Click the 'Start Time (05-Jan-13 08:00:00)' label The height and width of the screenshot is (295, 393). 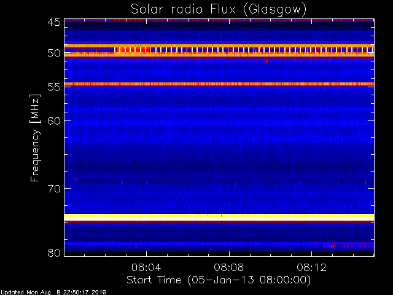[x=219, y=280]
